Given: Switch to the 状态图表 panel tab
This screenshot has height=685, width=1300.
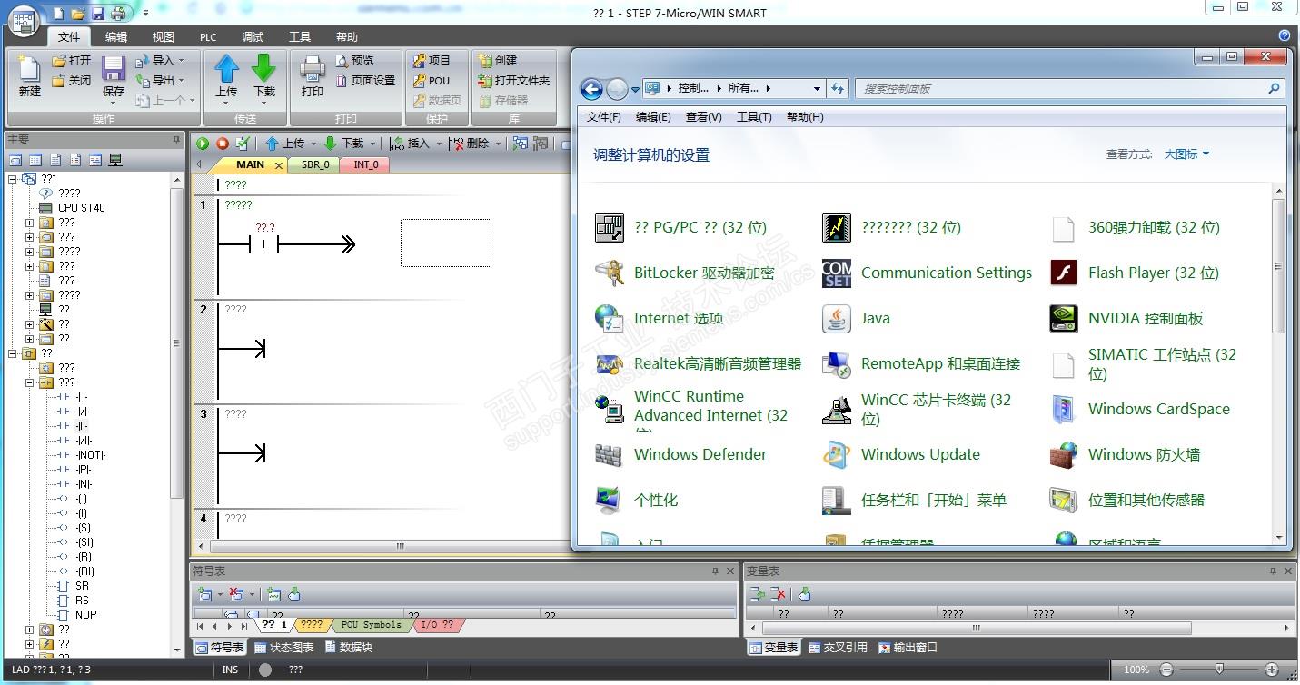Looking at the screenshot, I should (284, 648).
